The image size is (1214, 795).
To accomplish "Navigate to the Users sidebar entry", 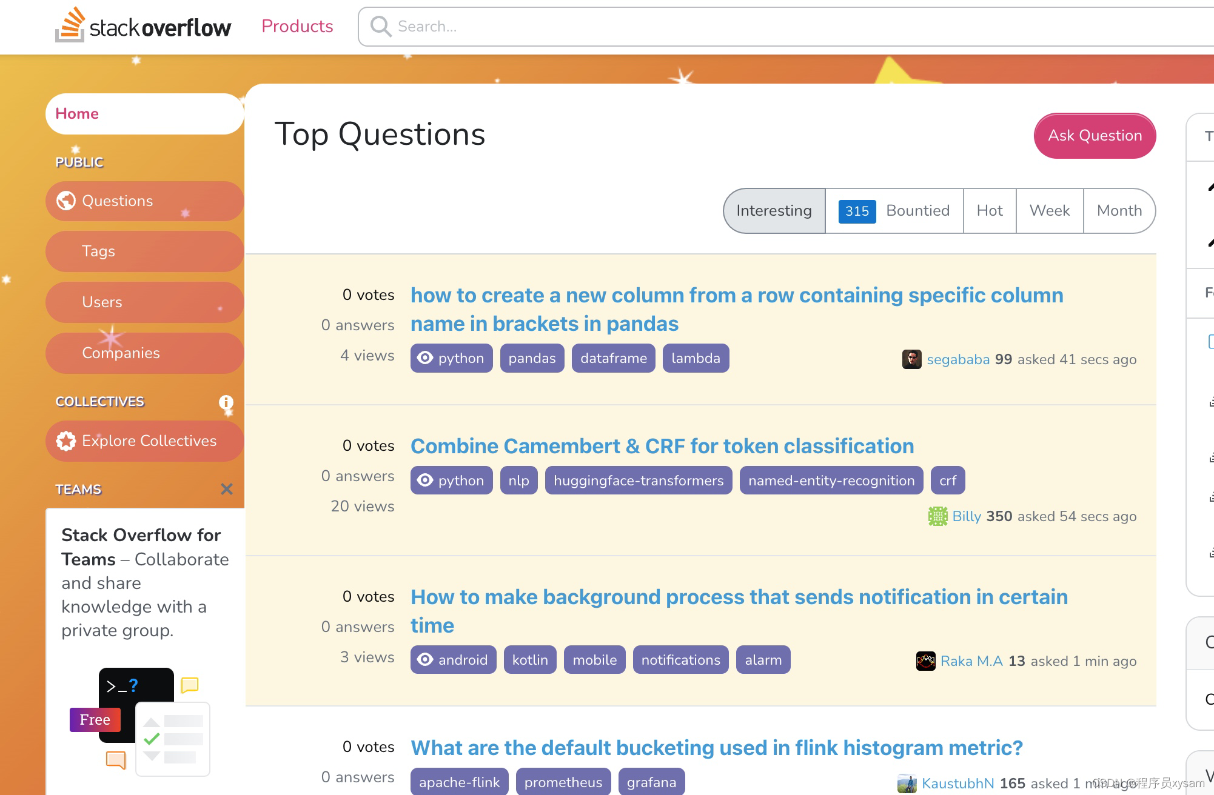I will (102, 302).
